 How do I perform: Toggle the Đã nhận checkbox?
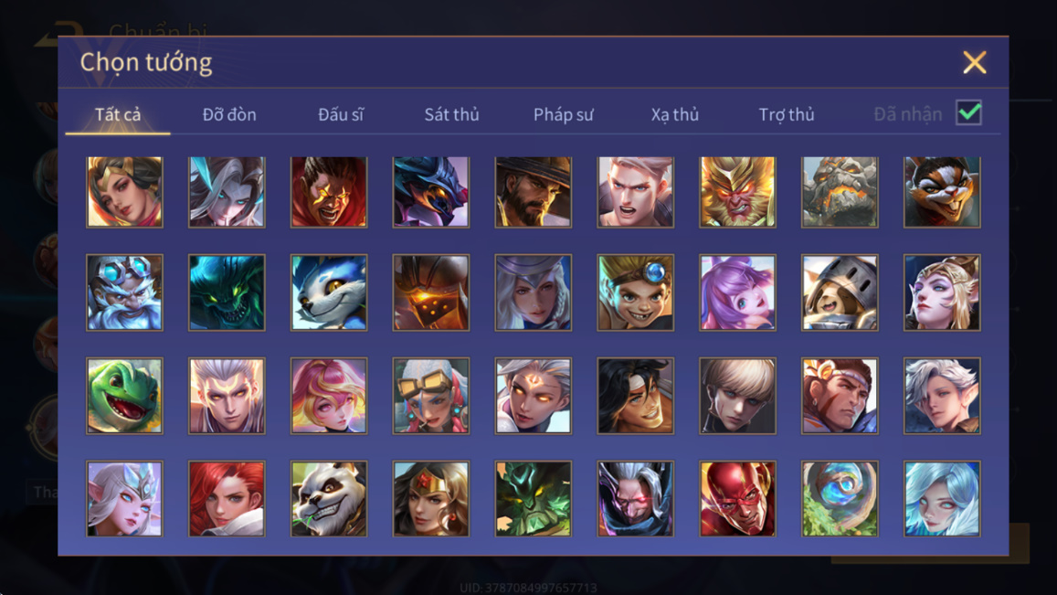(x=968, y=112)
